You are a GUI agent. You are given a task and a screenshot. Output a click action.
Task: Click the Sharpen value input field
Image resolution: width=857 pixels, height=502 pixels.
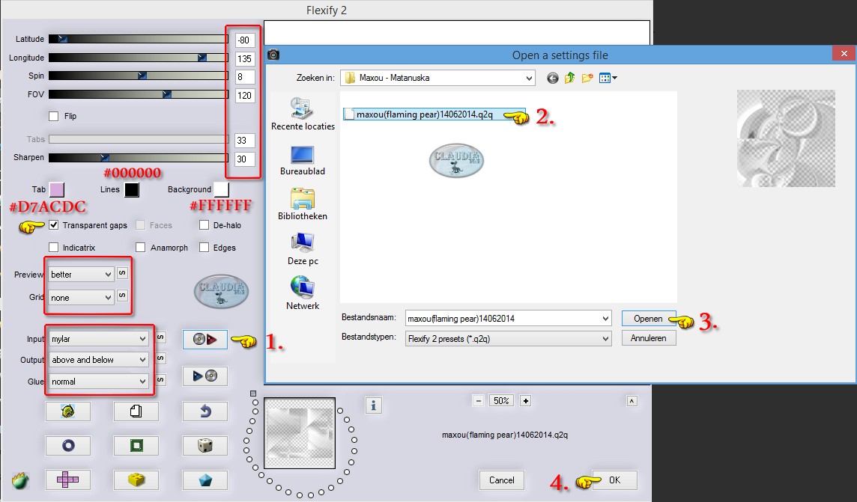tap(245, 159)
